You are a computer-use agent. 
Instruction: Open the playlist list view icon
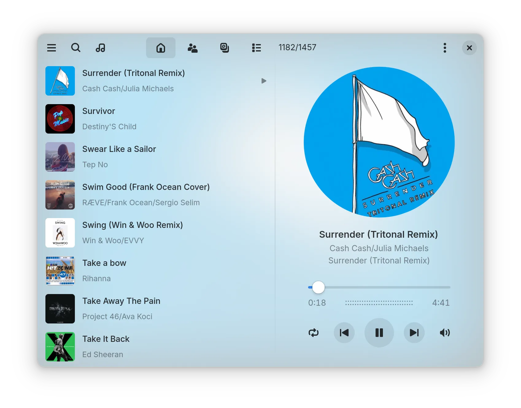pyautogui.click(x=257, y=48)
